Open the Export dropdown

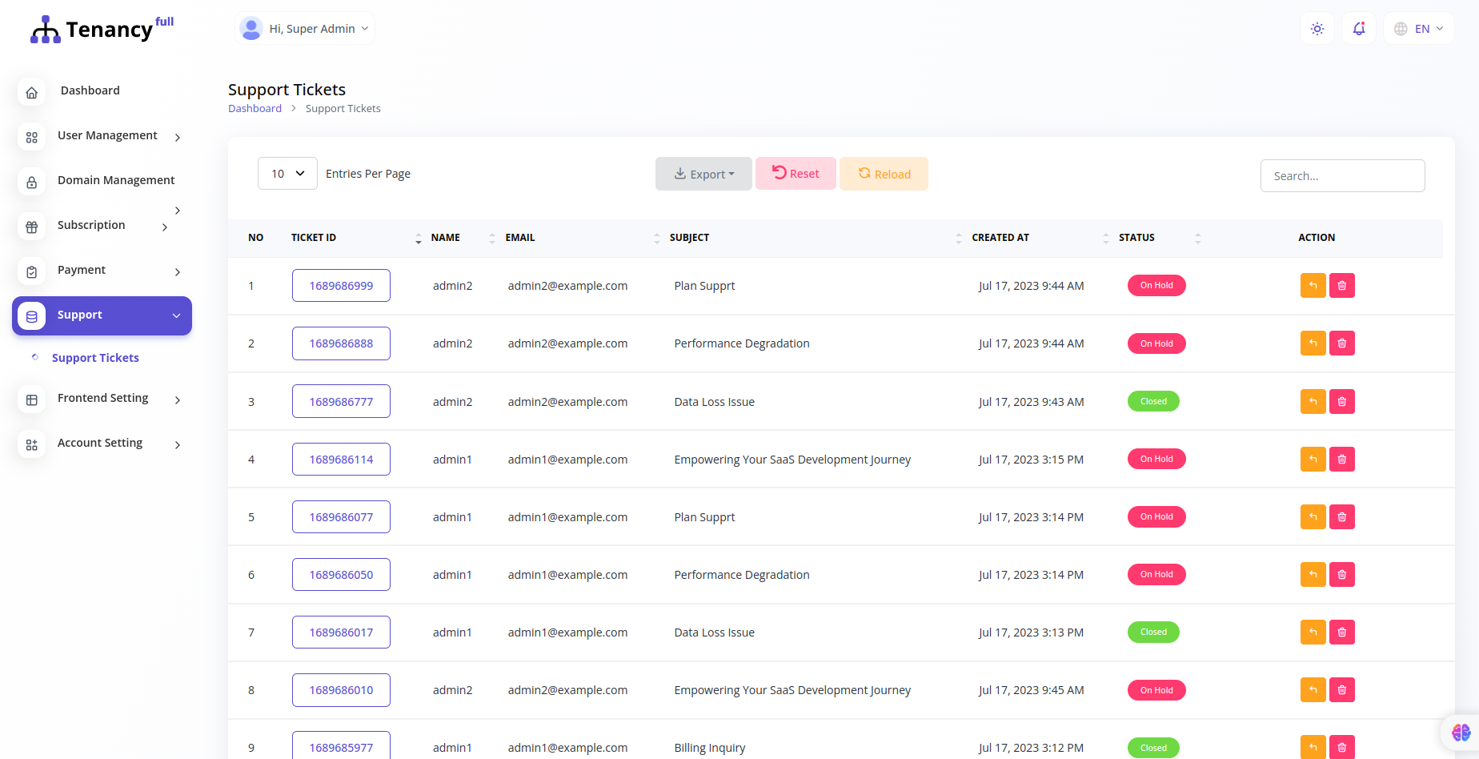click(703, 174)
